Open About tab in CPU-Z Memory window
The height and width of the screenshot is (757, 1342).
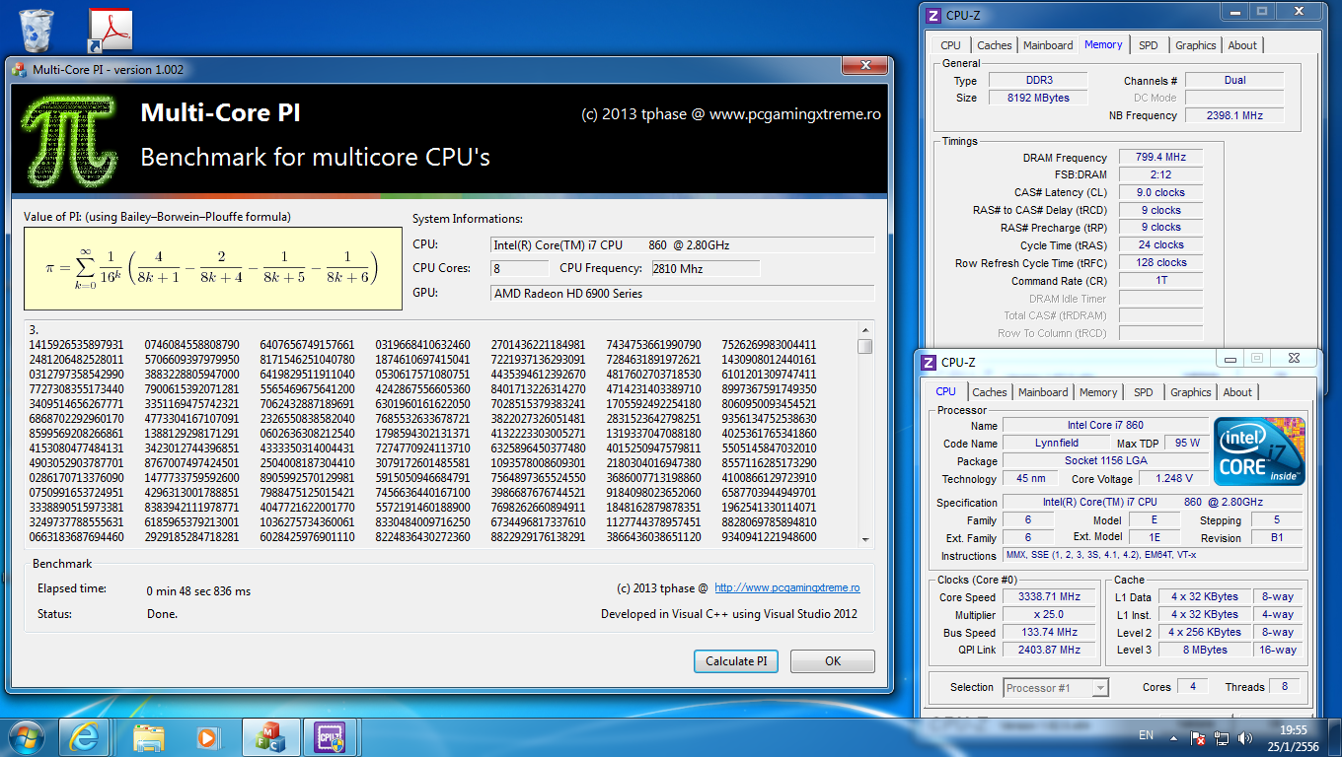pos(1242,45)
